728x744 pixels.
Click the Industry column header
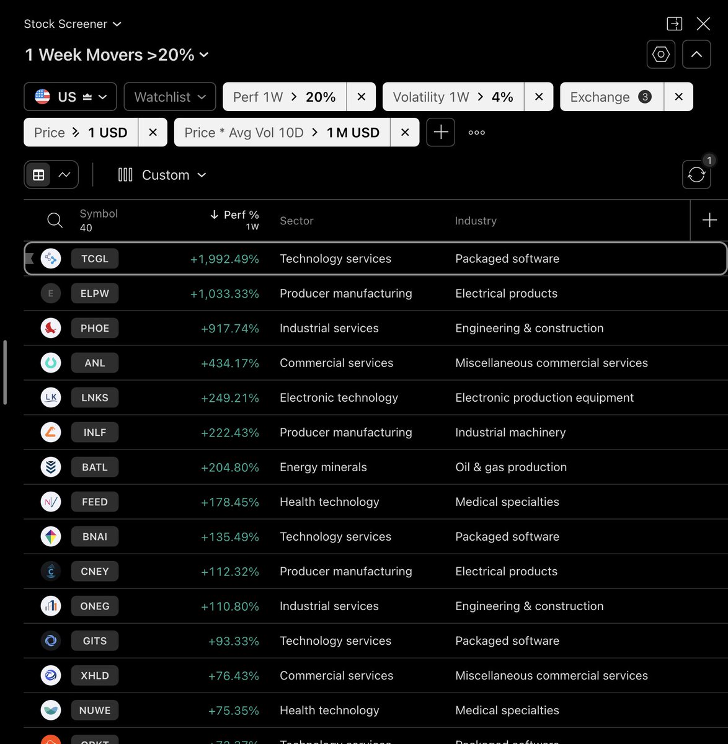click(476, 221)
